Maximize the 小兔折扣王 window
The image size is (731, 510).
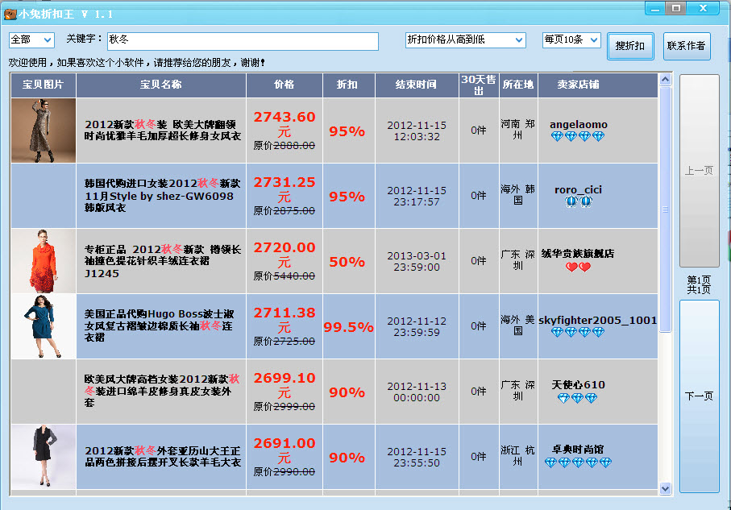[675, 8]
